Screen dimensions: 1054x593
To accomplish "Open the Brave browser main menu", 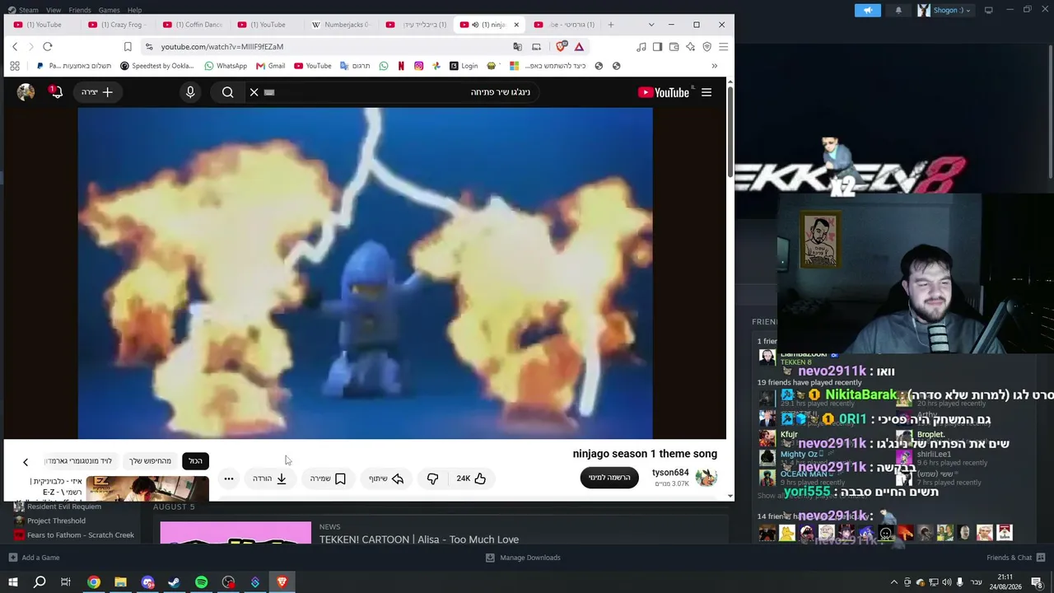I will click(x=723, y=47).
